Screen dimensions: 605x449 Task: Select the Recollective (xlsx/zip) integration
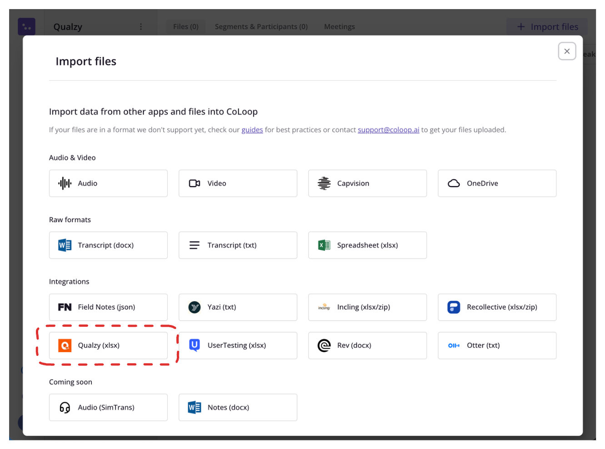click(x=497, y=307)
